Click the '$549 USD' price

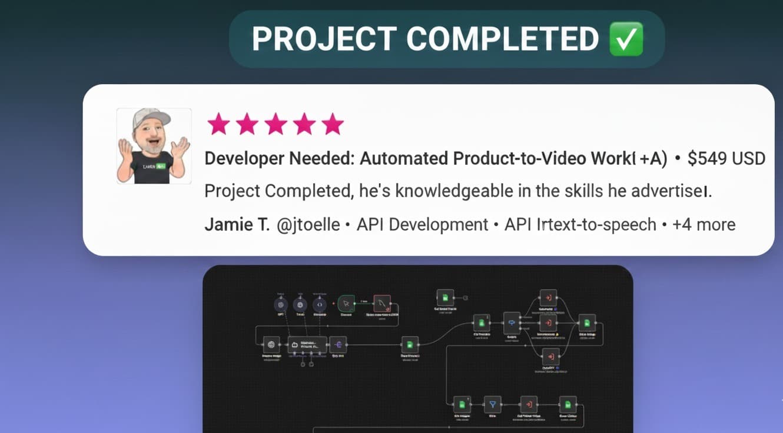pyautogui.click(x=726, y=159)
